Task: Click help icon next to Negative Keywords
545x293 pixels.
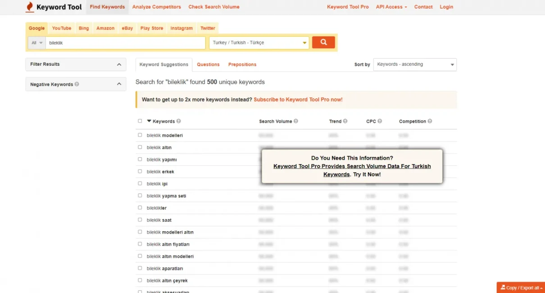Action: 77,84
